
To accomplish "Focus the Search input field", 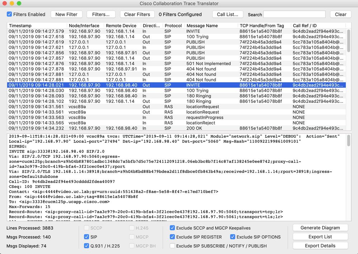I will [294, 14].
